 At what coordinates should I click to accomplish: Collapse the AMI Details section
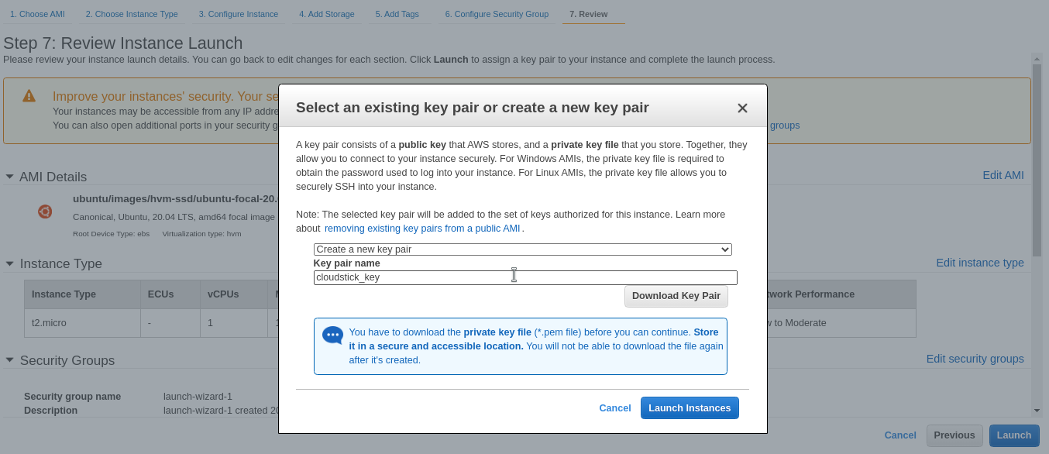(x=9, y=177)
